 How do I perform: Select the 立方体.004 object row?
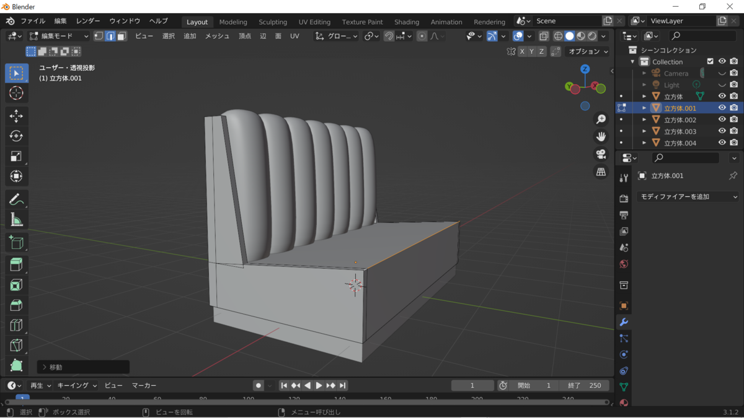(x=679, y=143)
